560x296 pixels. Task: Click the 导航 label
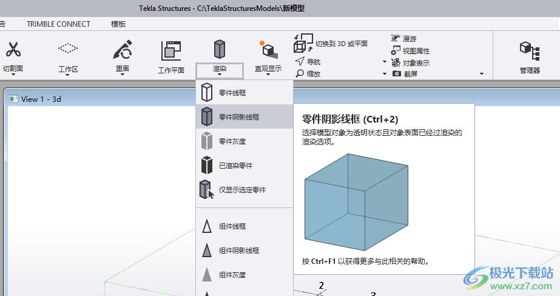[x=314, y=62]
